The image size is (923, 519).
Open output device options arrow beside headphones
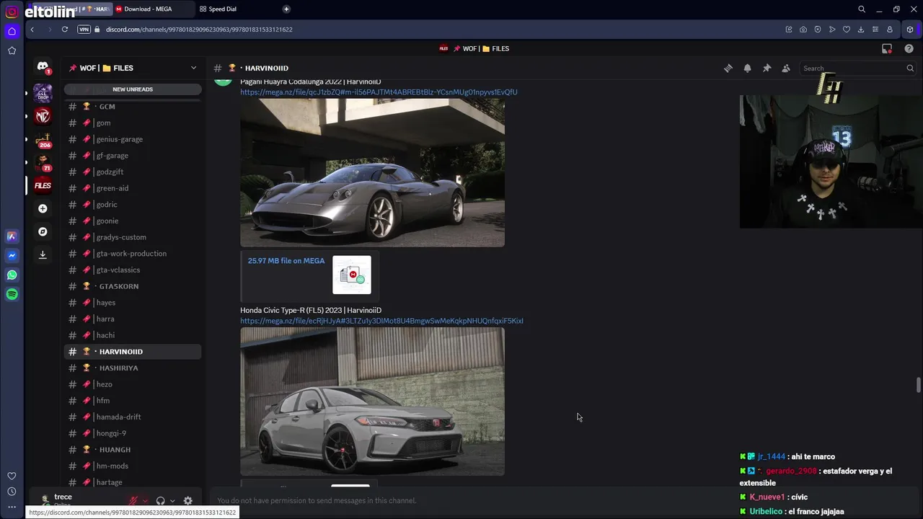pyautogui.click(x=172, y=501)
